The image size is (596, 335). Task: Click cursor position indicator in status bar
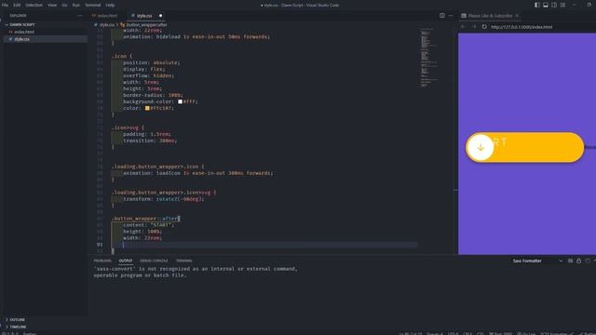point(410,333)
